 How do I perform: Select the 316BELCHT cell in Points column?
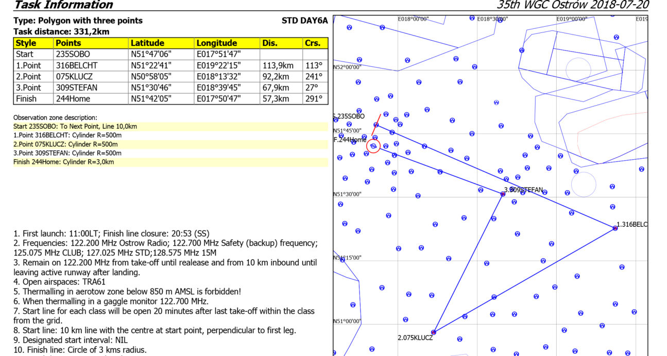click(76, 65)
